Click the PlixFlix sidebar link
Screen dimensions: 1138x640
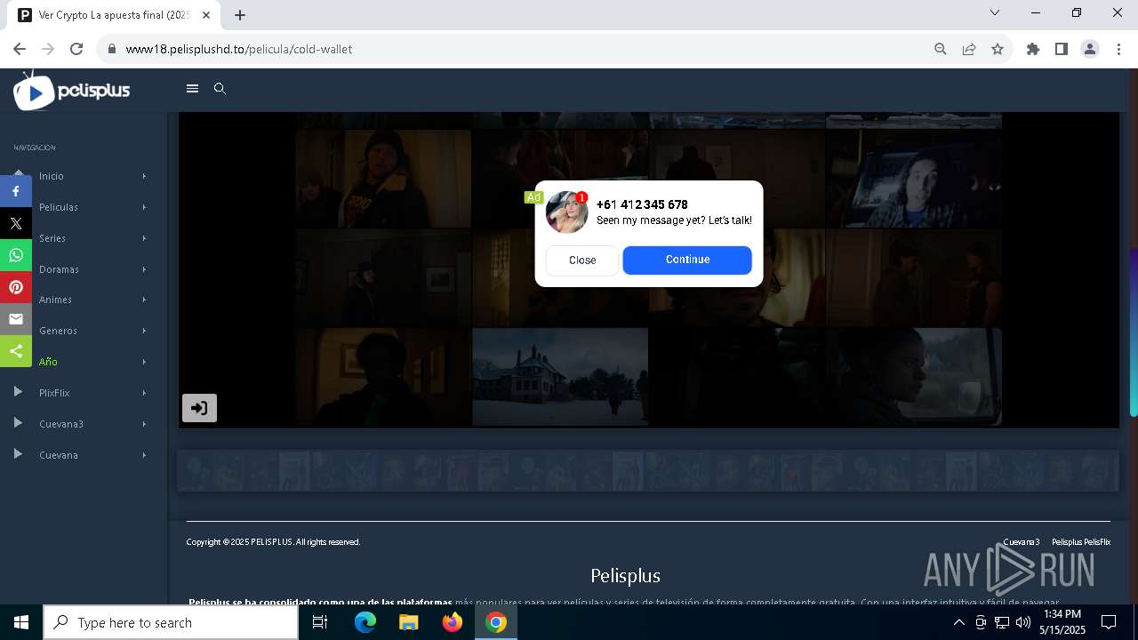[x=54, y=393]
